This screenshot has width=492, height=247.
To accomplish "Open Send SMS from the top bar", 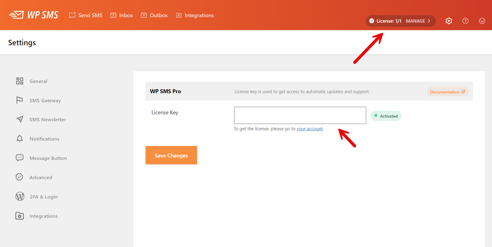I will [86, 15].
